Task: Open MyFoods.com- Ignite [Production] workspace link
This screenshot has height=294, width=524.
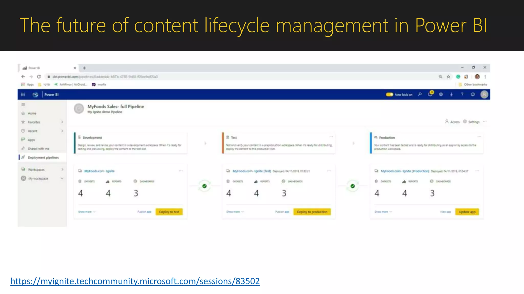Action: 405,171
